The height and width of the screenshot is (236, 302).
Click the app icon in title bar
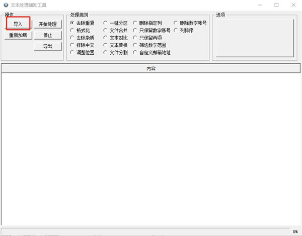(5, 5)
